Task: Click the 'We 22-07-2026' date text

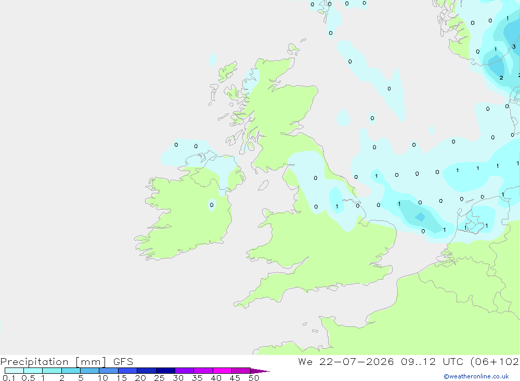Action: [x=346, y=362]
